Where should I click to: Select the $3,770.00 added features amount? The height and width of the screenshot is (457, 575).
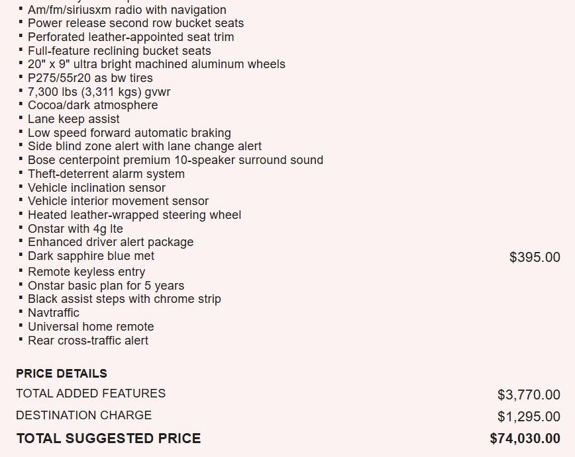tap(529, 395)
